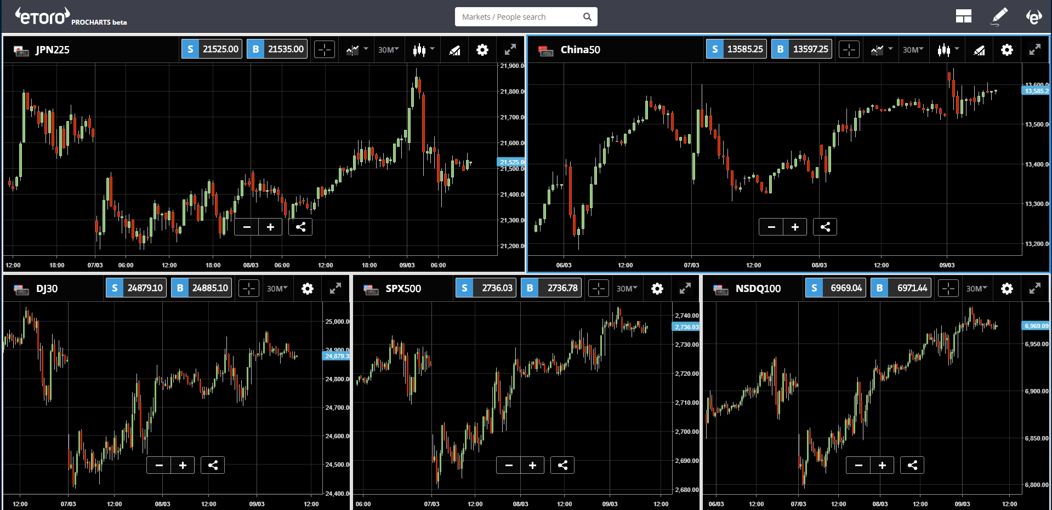Image resolution: width=1052 pixels, height=510 pixels.
Task: Zoom out China50 chart with minus
Action: click(x=771, y=227)
